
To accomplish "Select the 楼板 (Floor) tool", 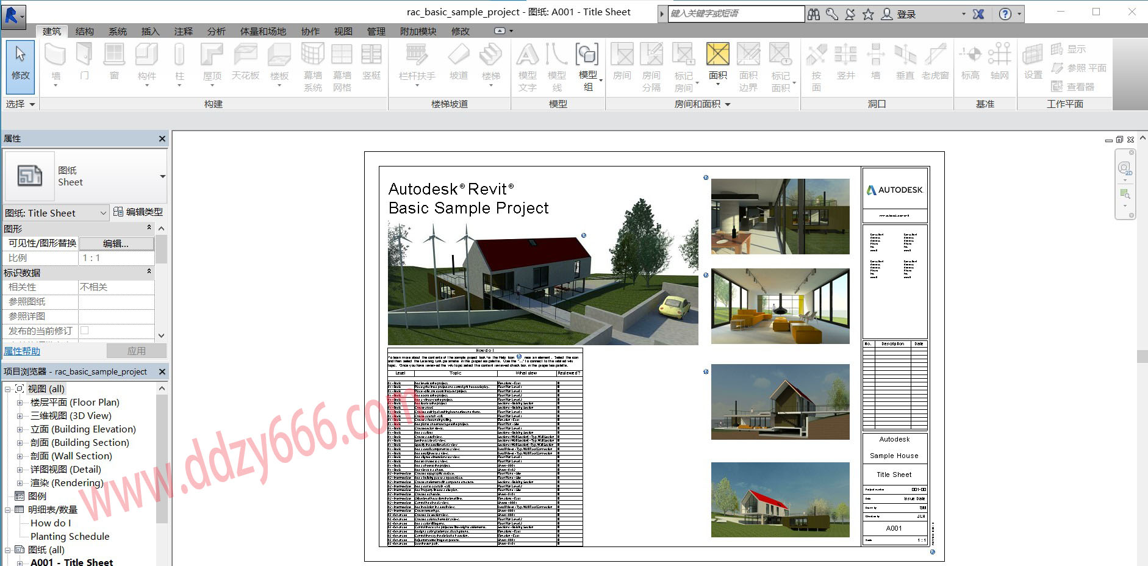I will (279, 63).
